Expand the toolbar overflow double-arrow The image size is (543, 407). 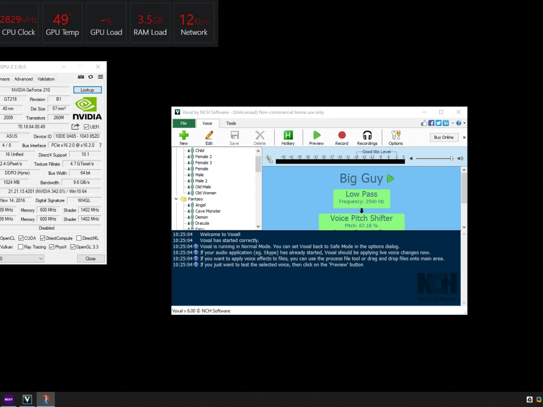pos(464,137)
